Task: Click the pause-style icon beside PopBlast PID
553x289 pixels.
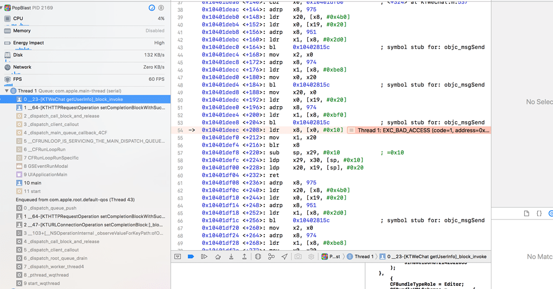Action: tap(161, 8)
